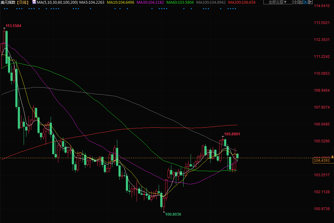
Task: Click the gray MA100 legend label
Action: click(x=211, y=2)
